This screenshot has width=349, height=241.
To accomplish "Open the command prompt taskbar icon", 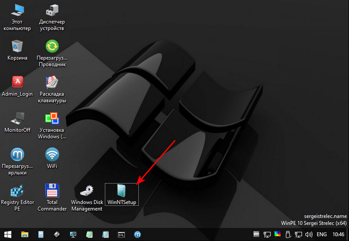I will [x=121, y=234].
